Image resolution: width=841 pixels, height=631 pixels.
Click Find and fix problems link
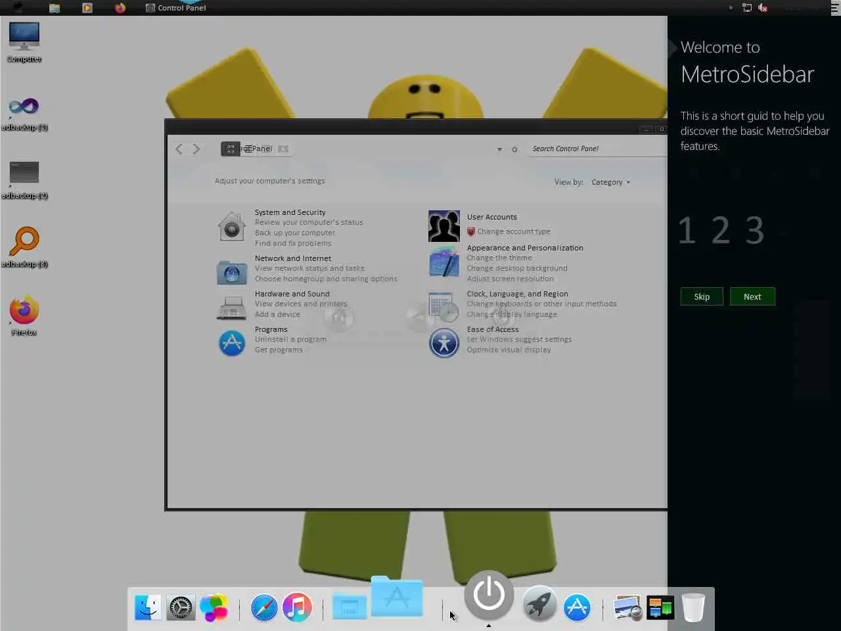(293, 243)
